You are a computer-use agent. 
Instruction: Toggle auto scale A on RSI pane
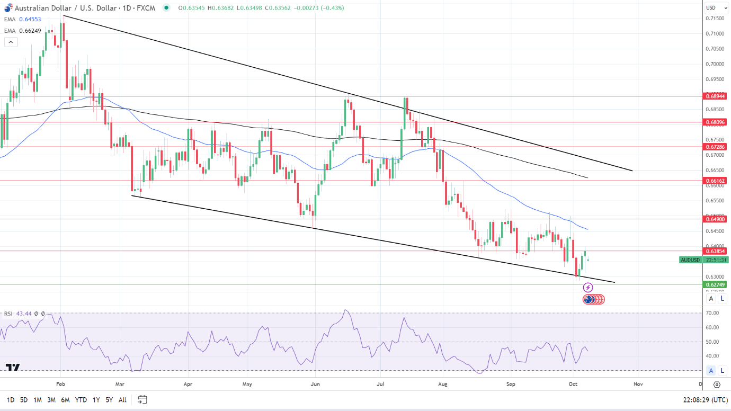(711, 370)
